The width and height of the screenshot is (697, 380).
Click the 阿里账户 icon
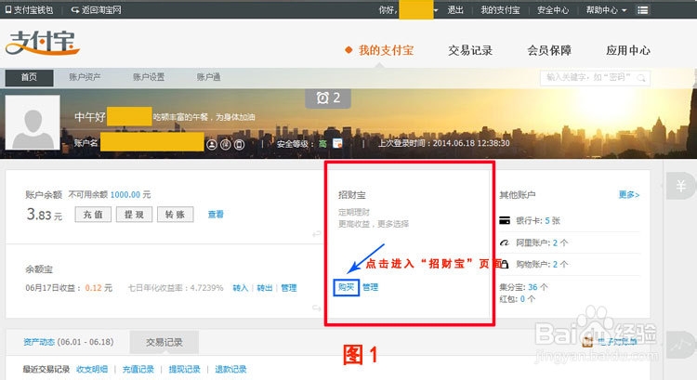click(505, 242)
